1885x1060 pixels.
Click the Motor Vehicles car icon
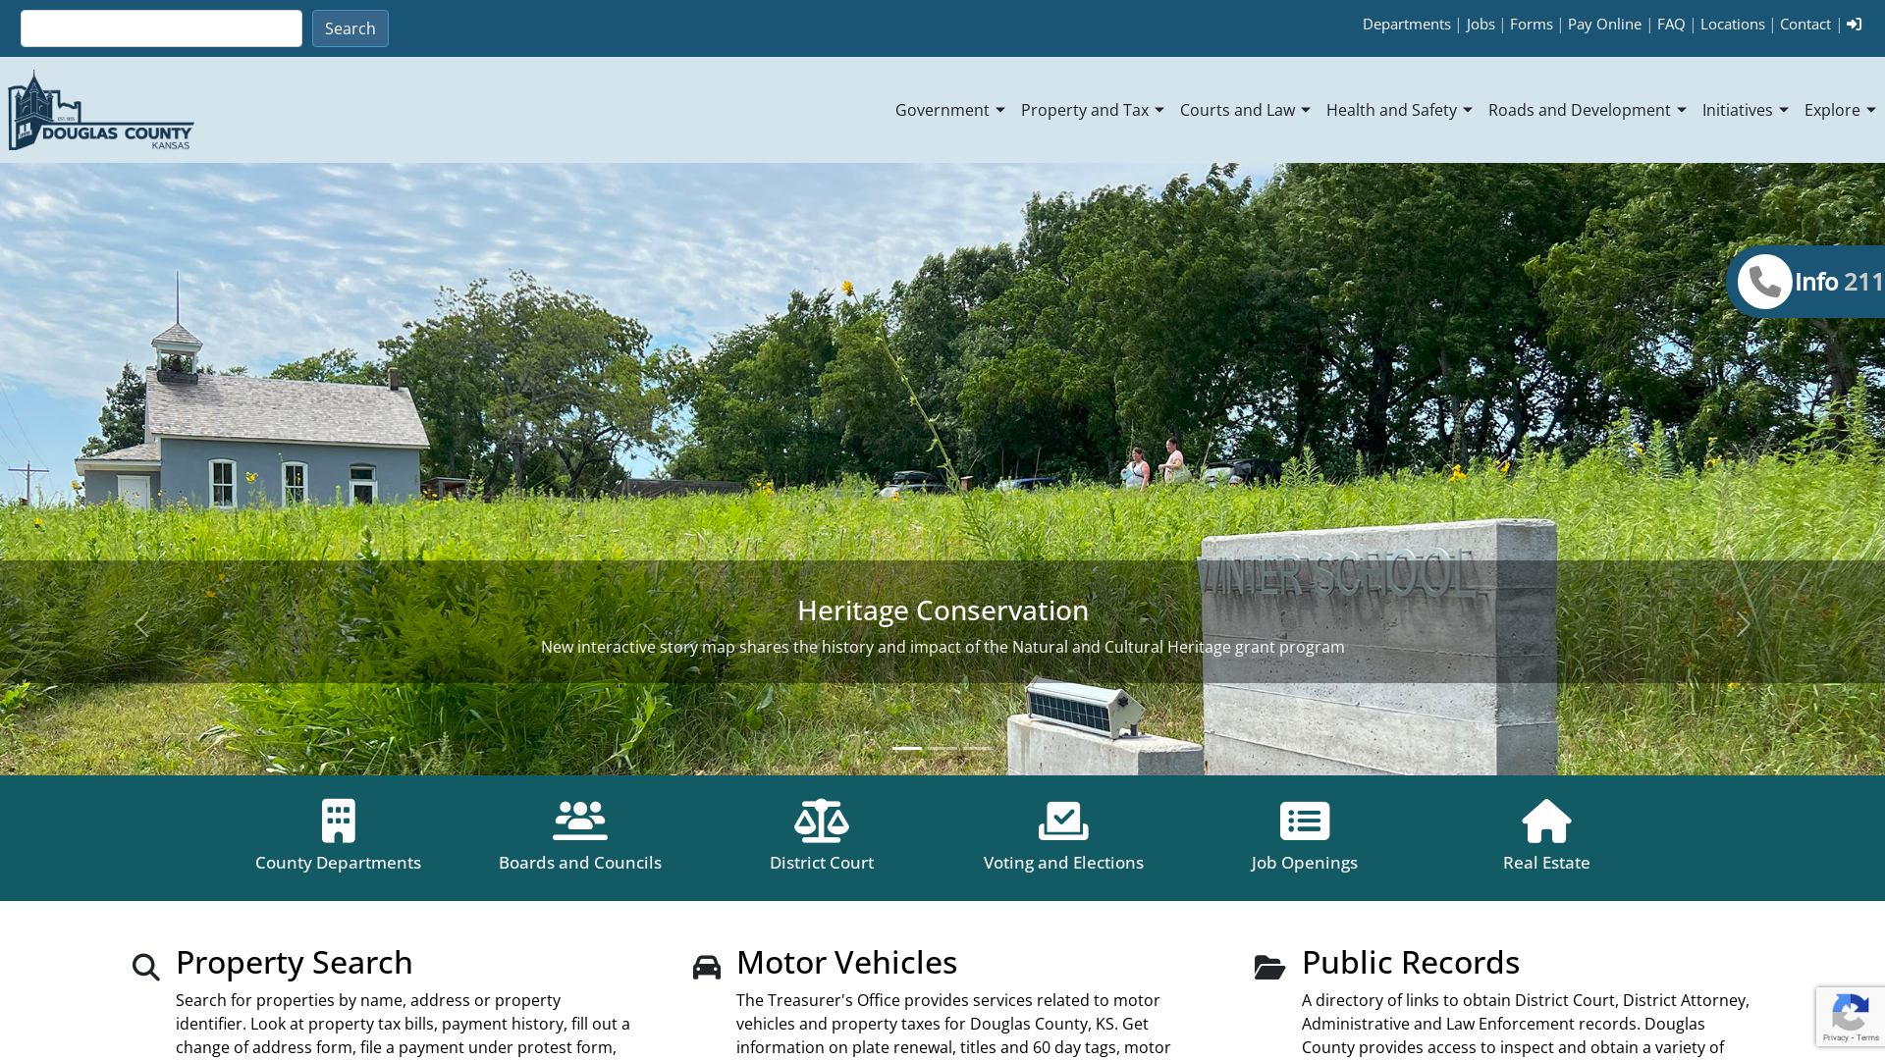[x=707, y=967]
